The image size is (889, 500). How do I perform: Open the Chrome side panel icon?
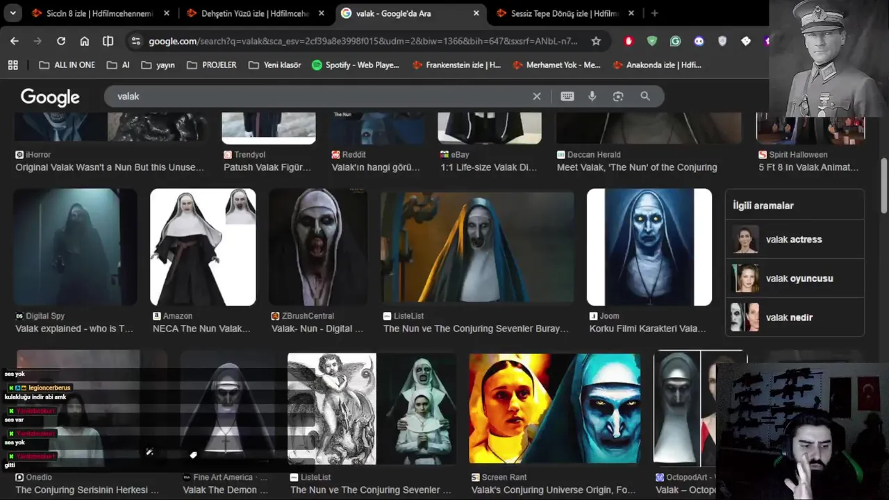point(108,41)
